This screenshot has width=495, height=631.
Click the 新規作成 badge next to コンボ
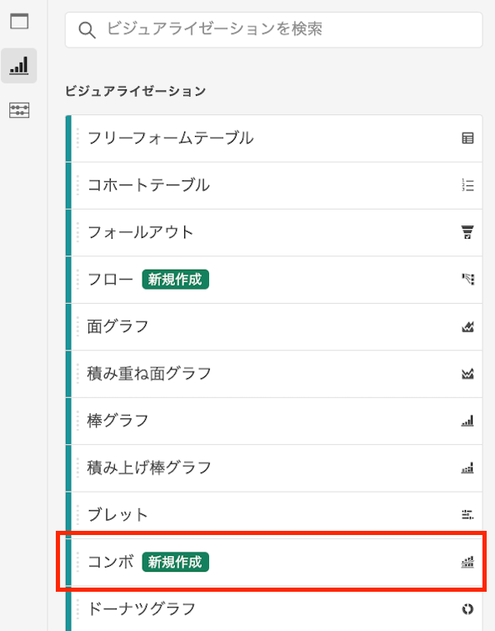(x=175, y=562)
